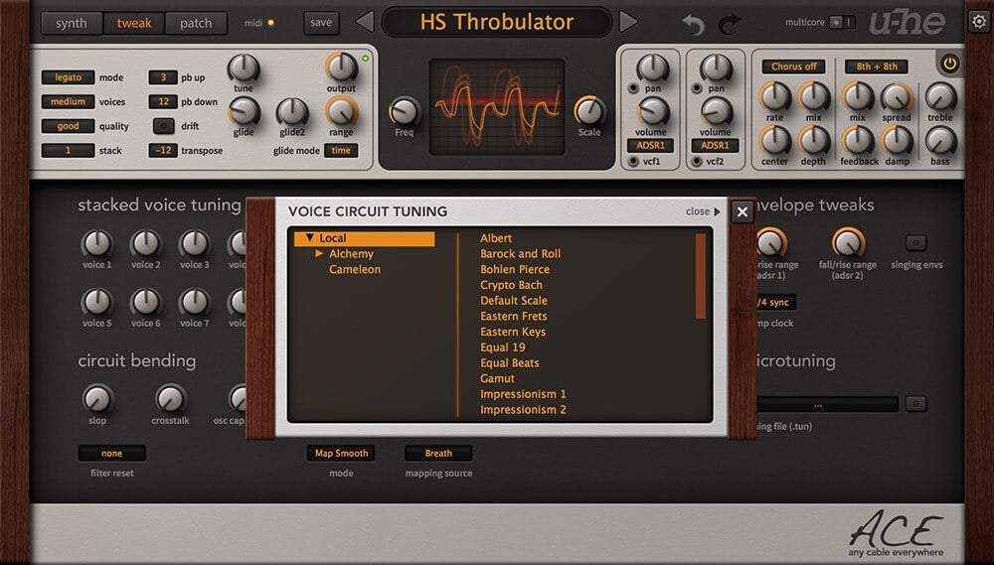Screen dimensions: 994x565
Task: Select Bohlen Pierce tuning
Action: point(515,269)
